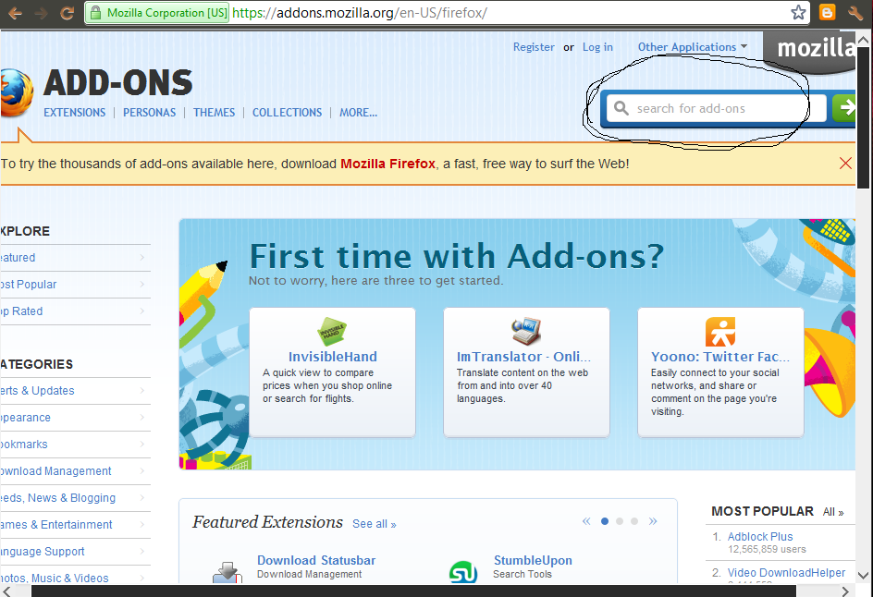873x597 pixels.
Task: Click the browser forward arrow
Action: [x=42, y=13]
